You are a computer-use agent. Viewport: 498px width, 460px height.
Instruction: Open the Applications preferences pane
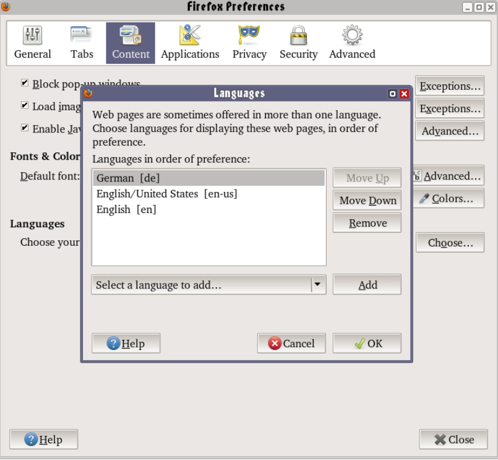click(x=190, y=42)
